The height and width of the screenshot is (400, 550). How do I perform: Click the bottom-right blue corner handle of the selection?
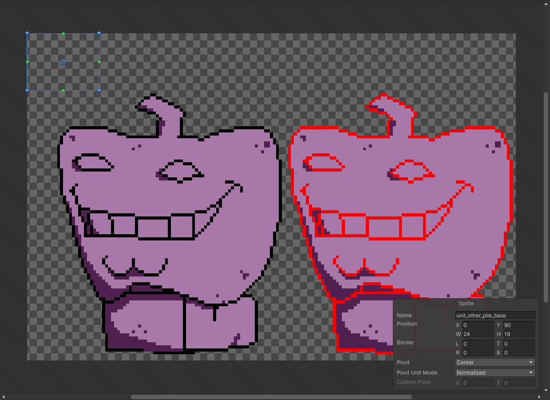pyautogui.click(x=99, y=91)
